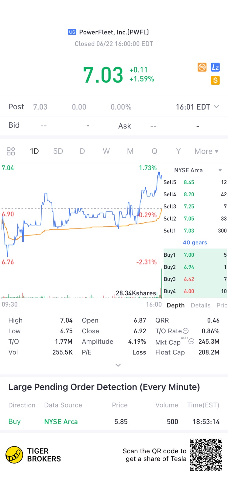Tap the orange no-short circular icon
Screen dimensions: 228x477
(x=202, y=67)
